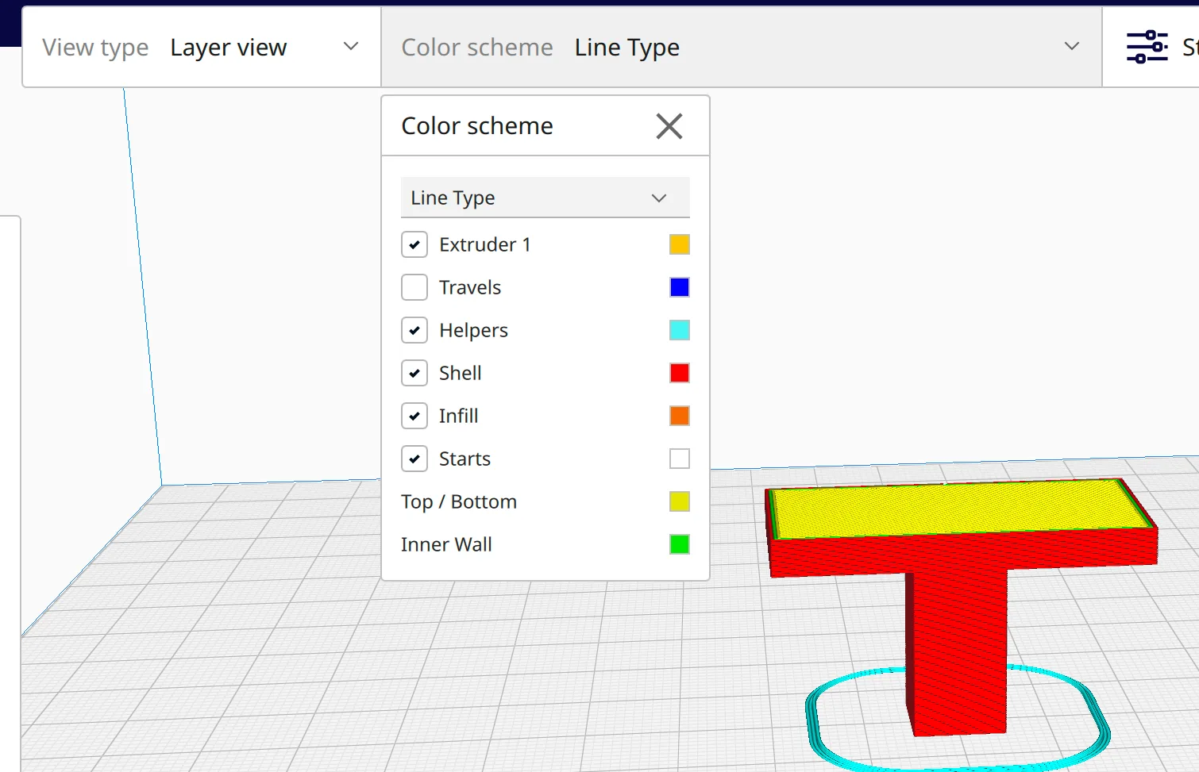The image size is (1199, 772).
Task: Expand the Color scheme header dropdown
Action: point(742,48)
